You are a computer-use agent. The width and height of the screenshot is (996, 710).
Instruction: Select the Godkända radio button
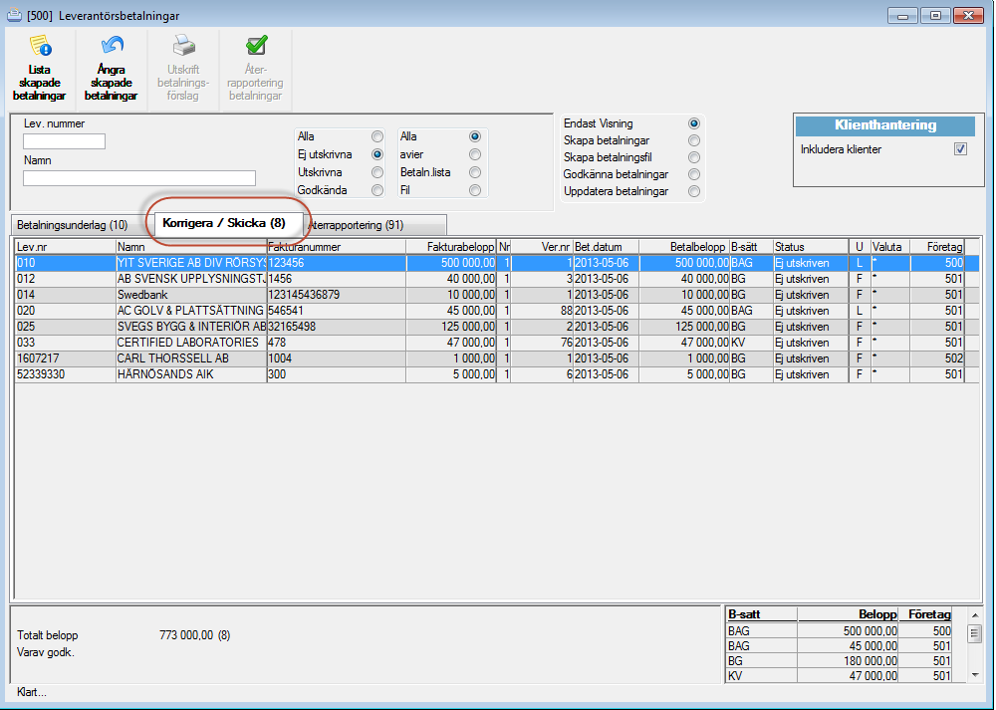coord(377,190)
